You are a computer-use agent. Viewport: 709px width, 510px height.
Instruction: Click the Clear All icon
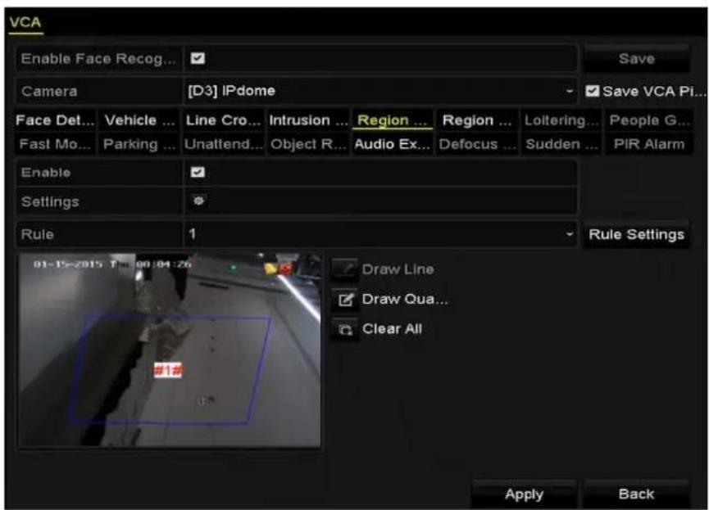[345, 329]
